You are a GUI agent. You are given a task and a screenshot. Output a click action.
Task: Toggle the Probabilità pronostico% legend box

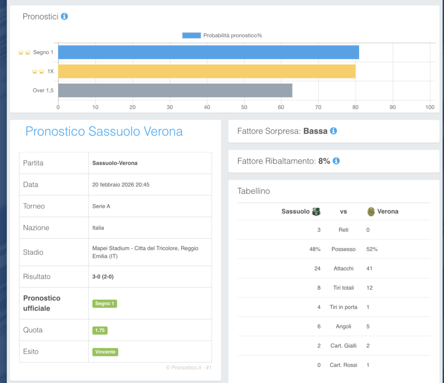pyautogui.click(x=191, y=36)
